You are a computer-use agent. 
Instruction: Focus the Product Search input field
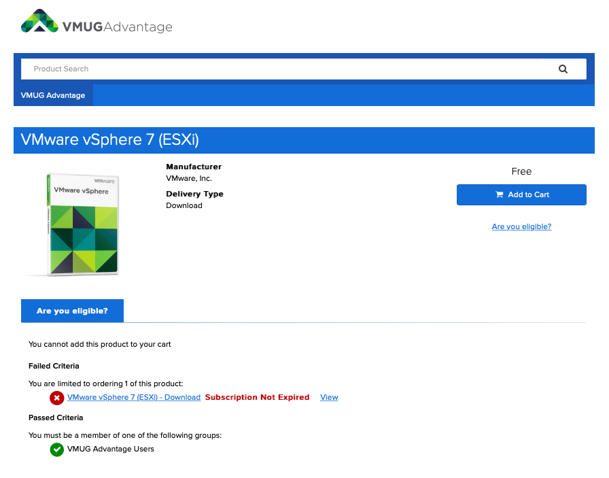[303, 69]
